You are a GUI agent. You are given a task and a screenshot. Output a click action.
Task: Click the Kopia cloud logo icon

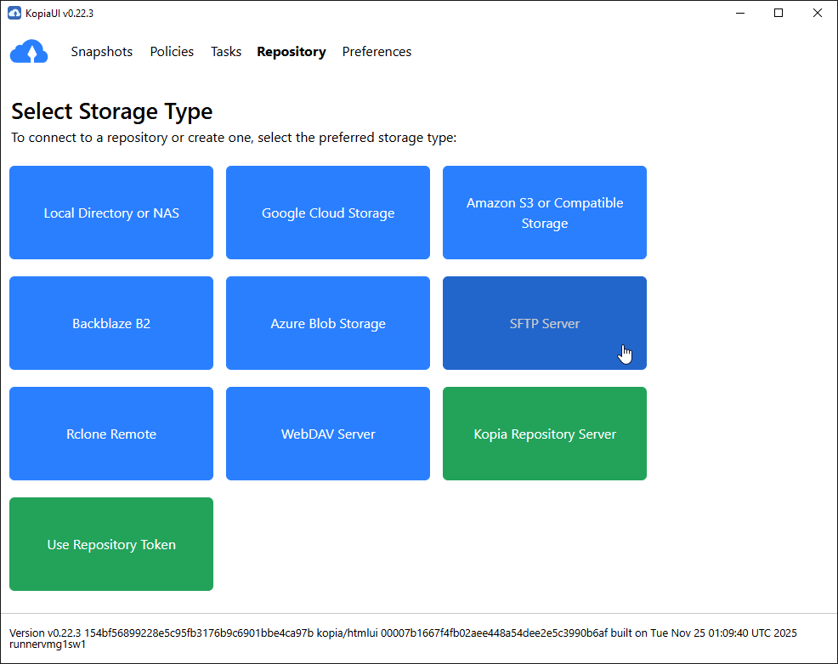(29, 52)
